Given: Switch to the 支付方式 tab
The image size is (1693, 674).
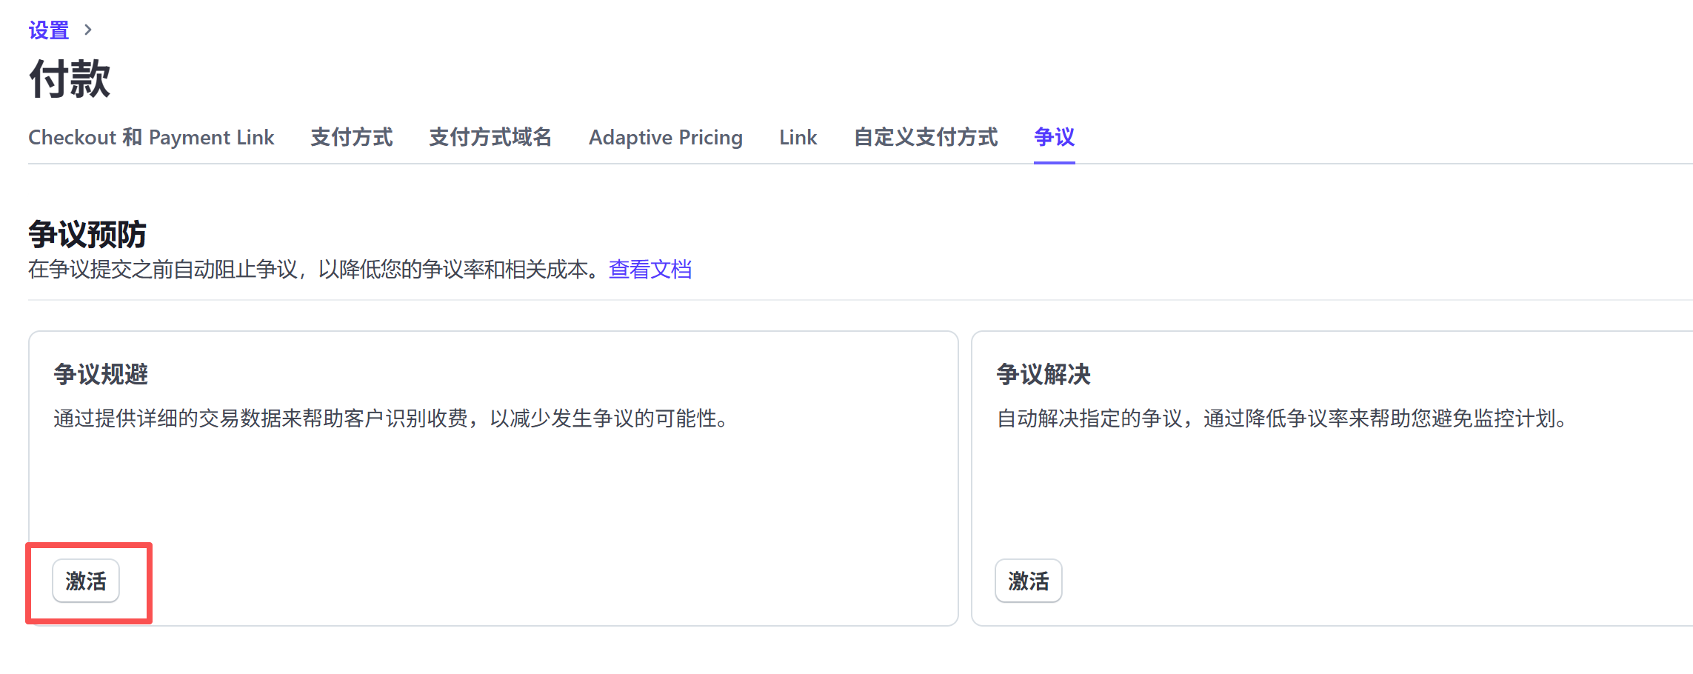Looking at the screenshot, I should [351, 138].
